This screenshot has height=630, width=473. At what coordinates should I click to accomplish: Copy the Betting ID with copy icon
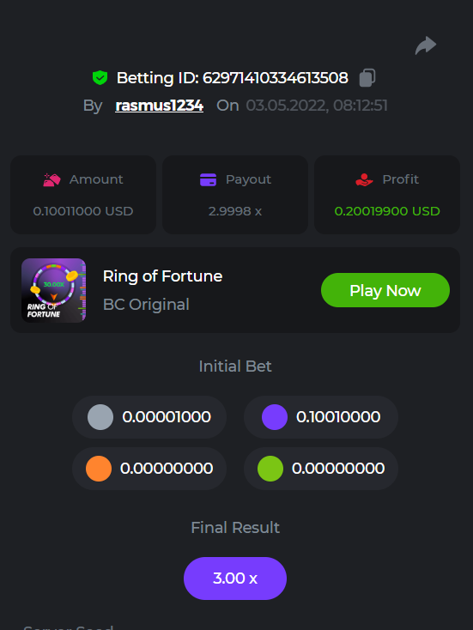[x=367, y=77]
